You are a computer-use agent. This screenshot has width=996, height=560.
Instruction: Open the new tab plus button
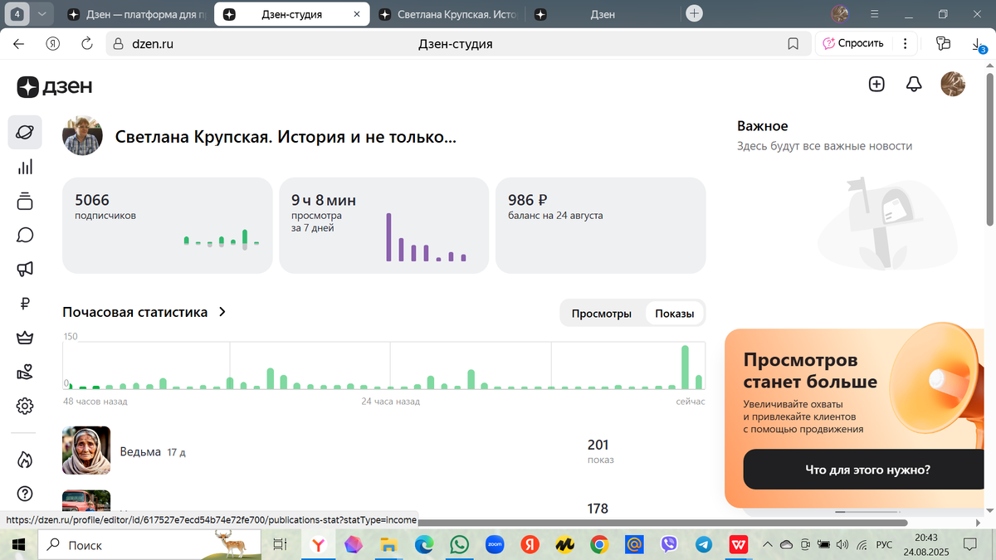coord(695,13)
